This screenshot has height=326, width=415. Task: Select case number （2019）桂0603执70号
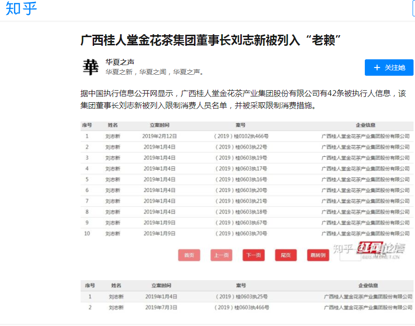(x=241, y=234)
